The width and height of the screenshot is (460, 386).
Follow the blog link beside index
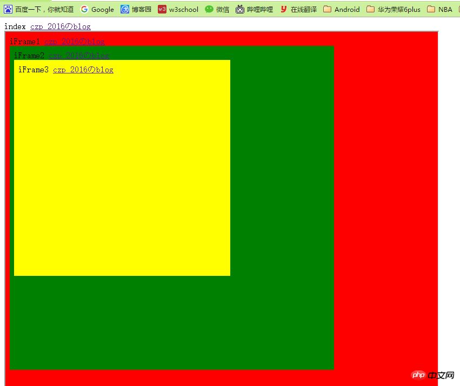[61, 26]
